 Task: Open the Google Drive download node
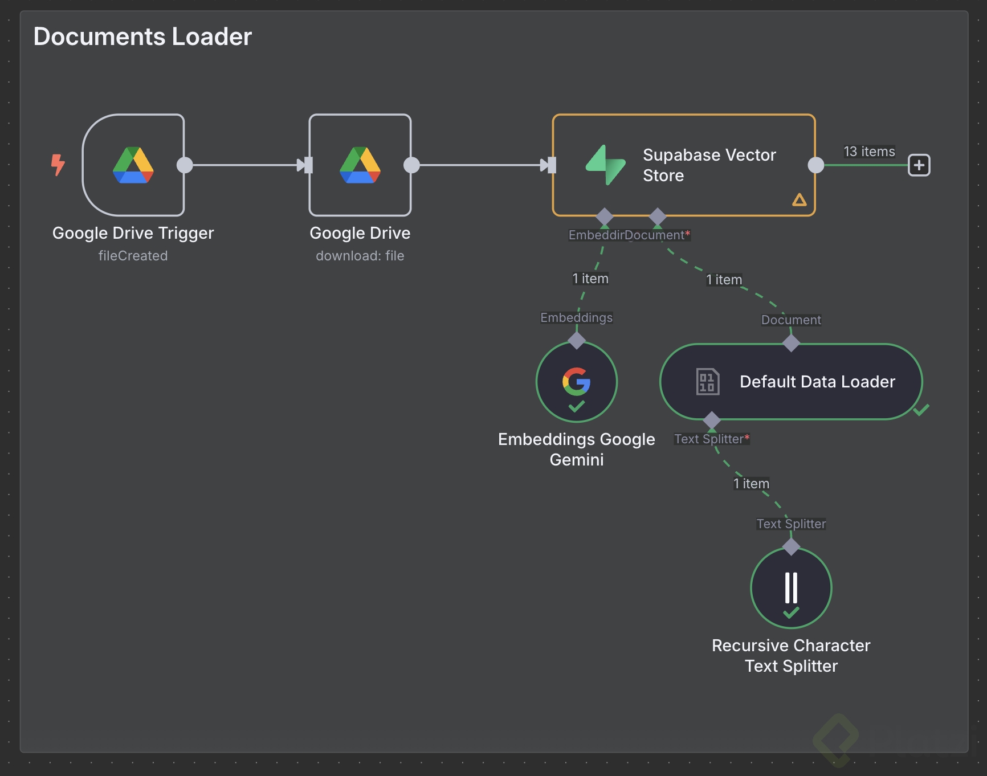tap(360, 165)
